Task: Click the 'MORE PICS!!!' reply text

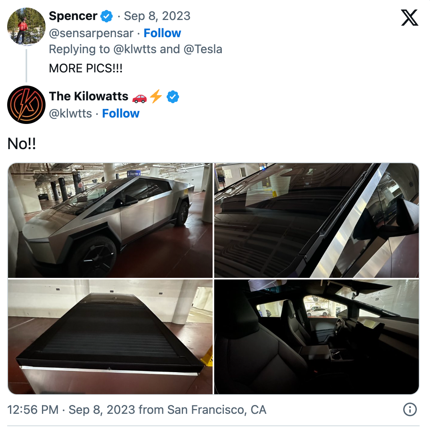Action: pos(86,68)
